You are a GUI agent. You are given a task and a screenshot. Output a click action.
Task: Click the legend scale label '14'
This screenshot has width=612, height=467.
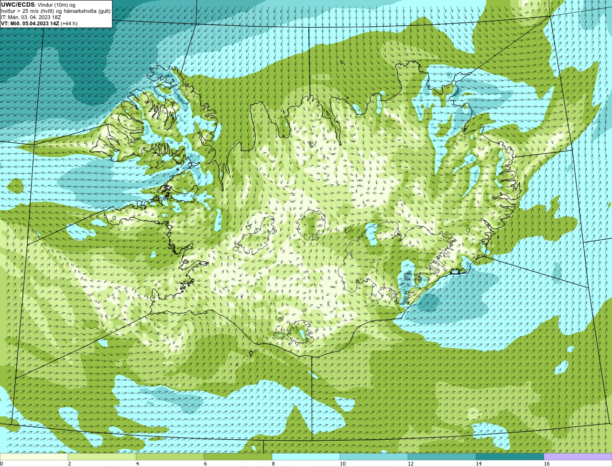click(x=479, y=464)
